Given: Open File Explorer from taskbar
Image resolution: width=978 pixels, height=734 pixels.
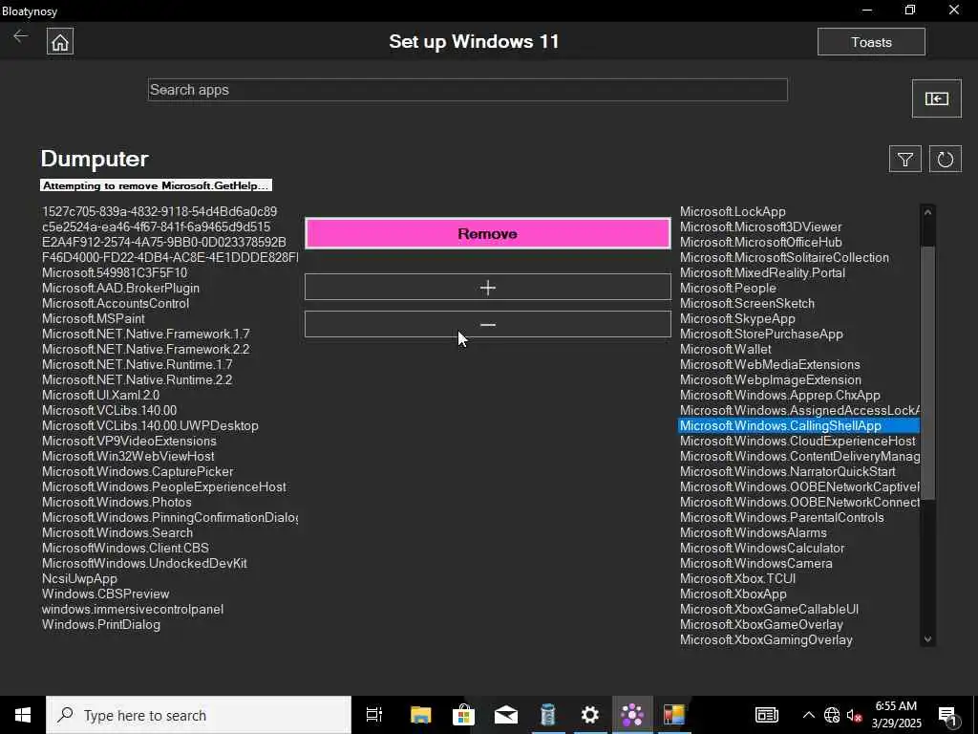Looking at the screenshot, I should (421, 715).
